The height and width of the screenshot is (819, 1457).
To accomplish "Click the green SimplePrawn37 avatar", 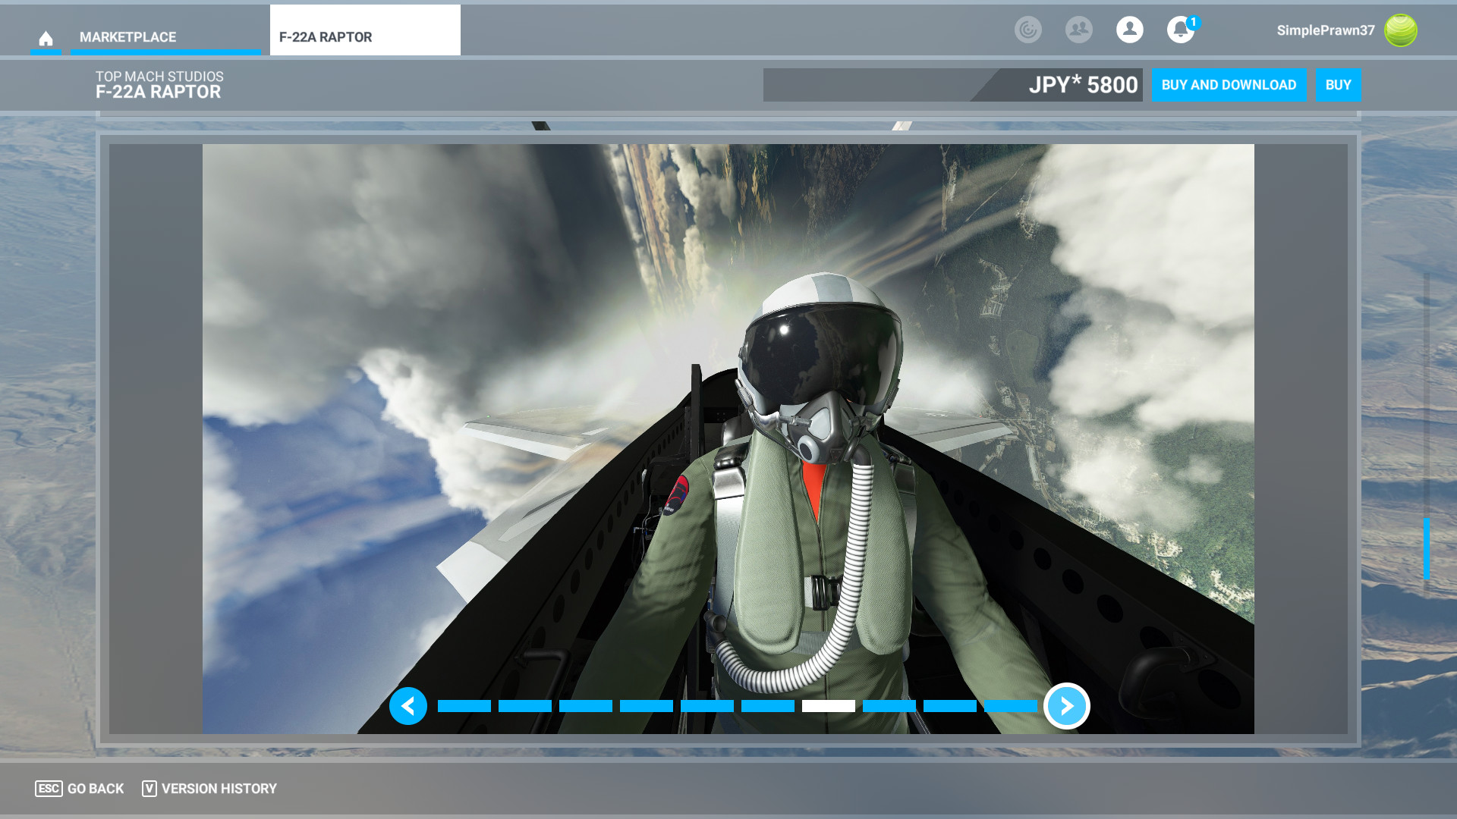I will [x=1400, y=30].
